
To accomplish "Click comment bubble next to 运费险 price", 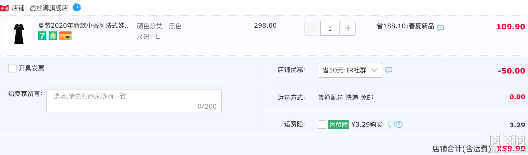I will click(x=391, y=124).
